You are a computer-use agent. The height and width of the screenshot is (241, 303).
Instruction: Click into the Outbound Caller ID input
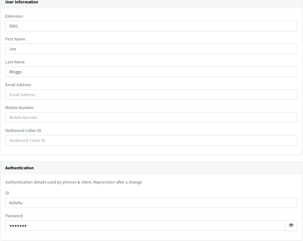151,140
